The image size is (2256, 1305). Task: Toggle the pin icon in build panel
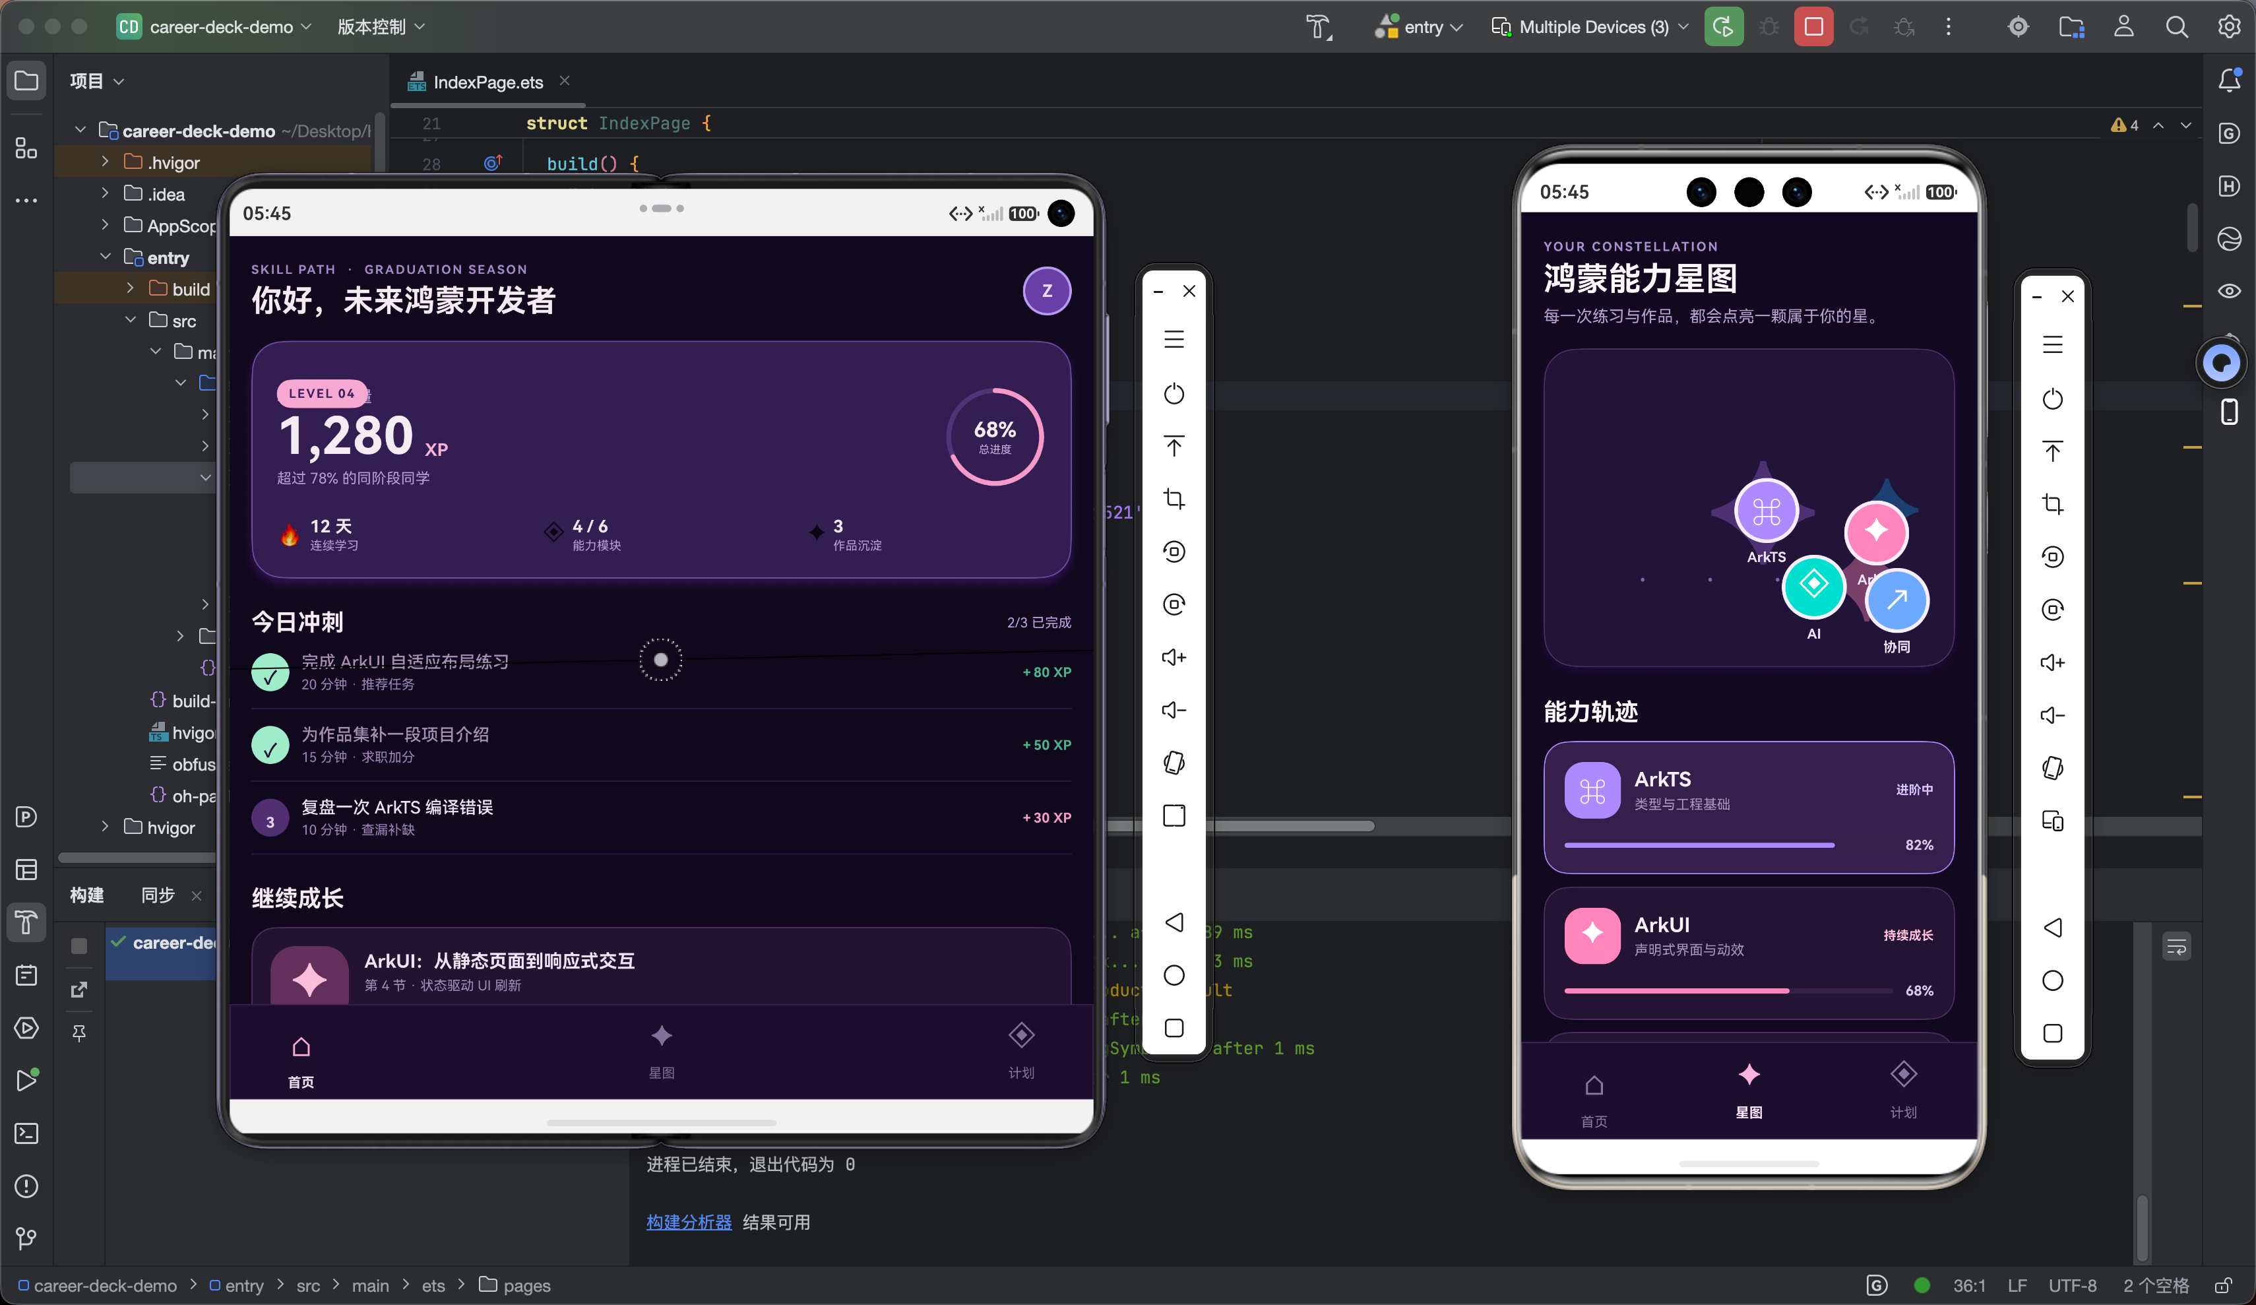(x=78, y=1033)
